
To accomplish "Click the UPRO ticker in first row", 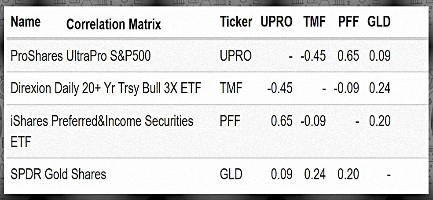I will (236, 56).
